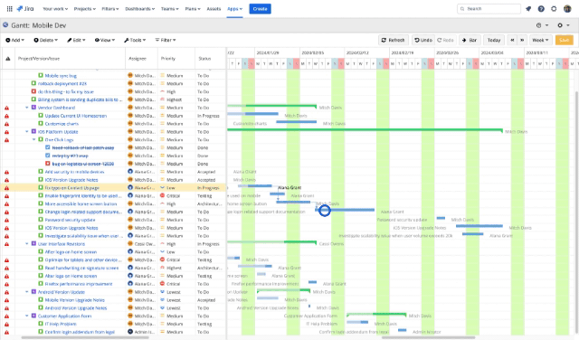Open the Filter dropdown menu
Image resolution: width=579 pixels, height=340 pixels.
166,40
